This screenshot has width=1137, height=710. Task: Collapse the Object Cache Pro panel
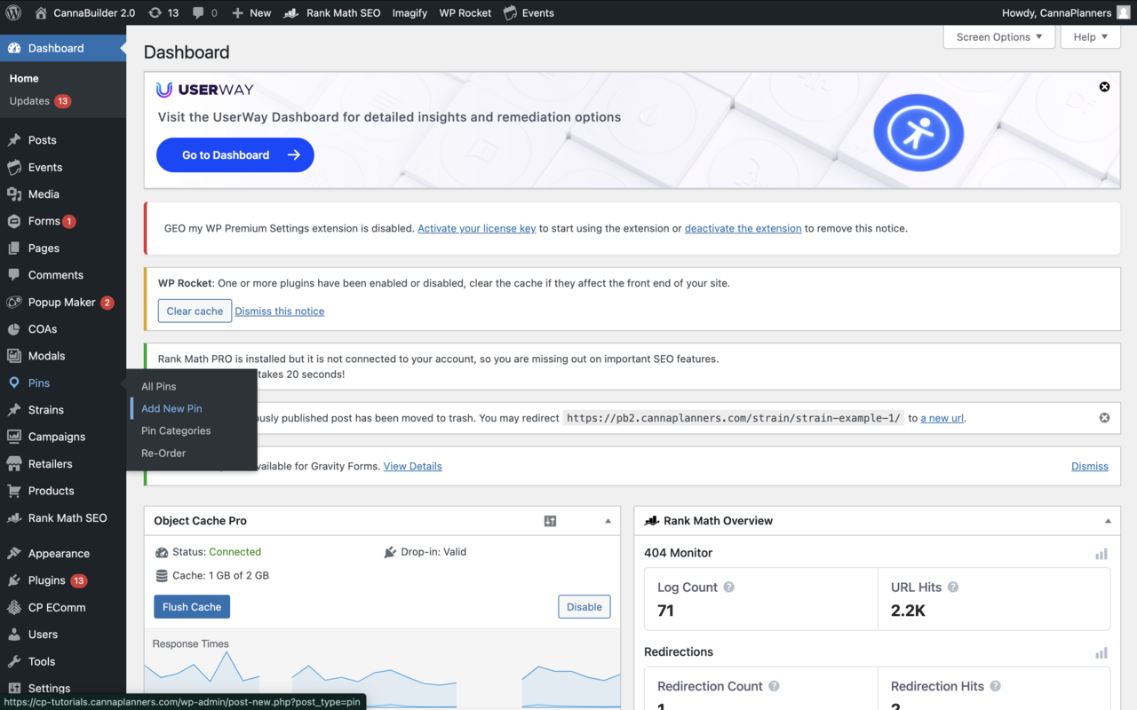608,521
